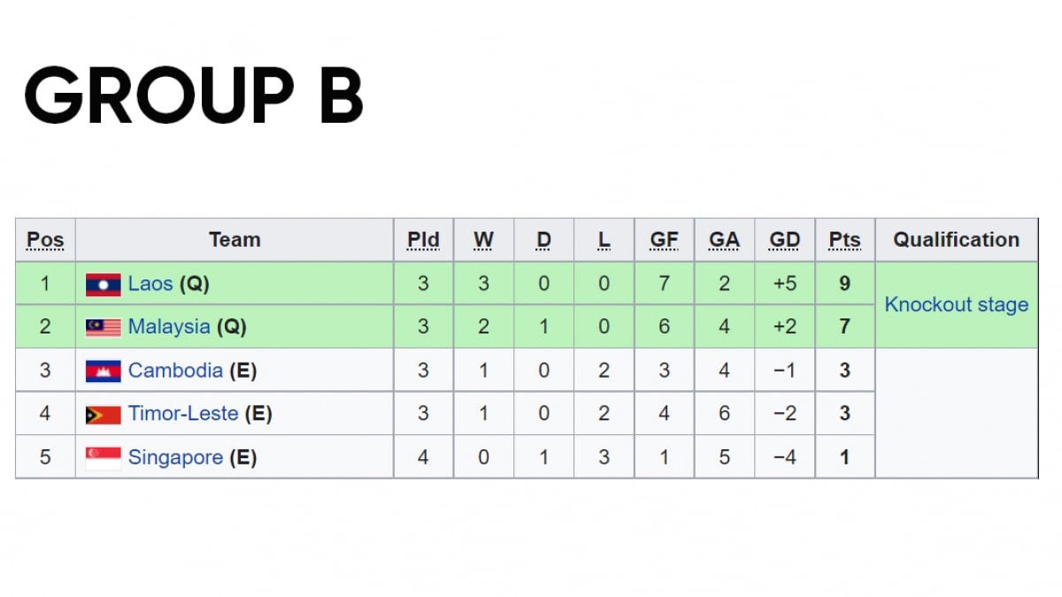Click the Pld column header
The width and height of the screenshot is (1062, 597).
coord(423,240)
